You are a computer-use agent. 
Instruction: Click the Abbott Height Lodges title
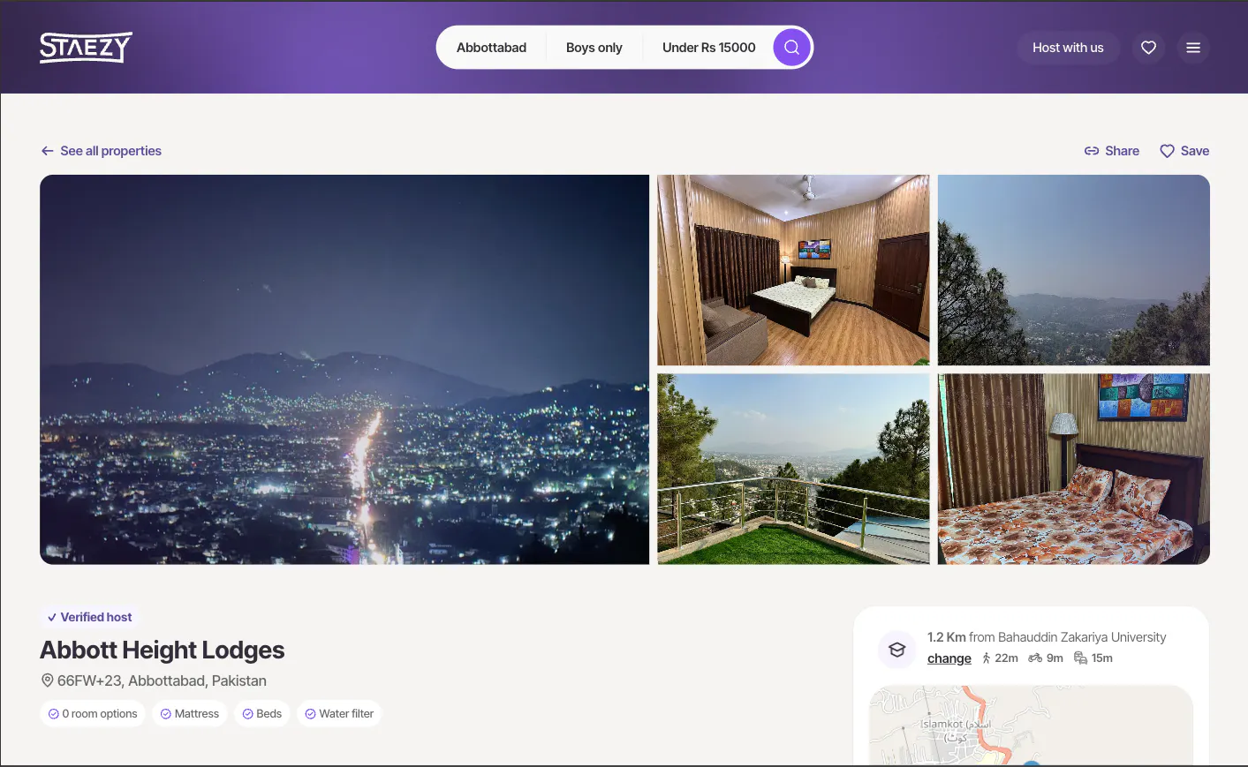point(163,650)
